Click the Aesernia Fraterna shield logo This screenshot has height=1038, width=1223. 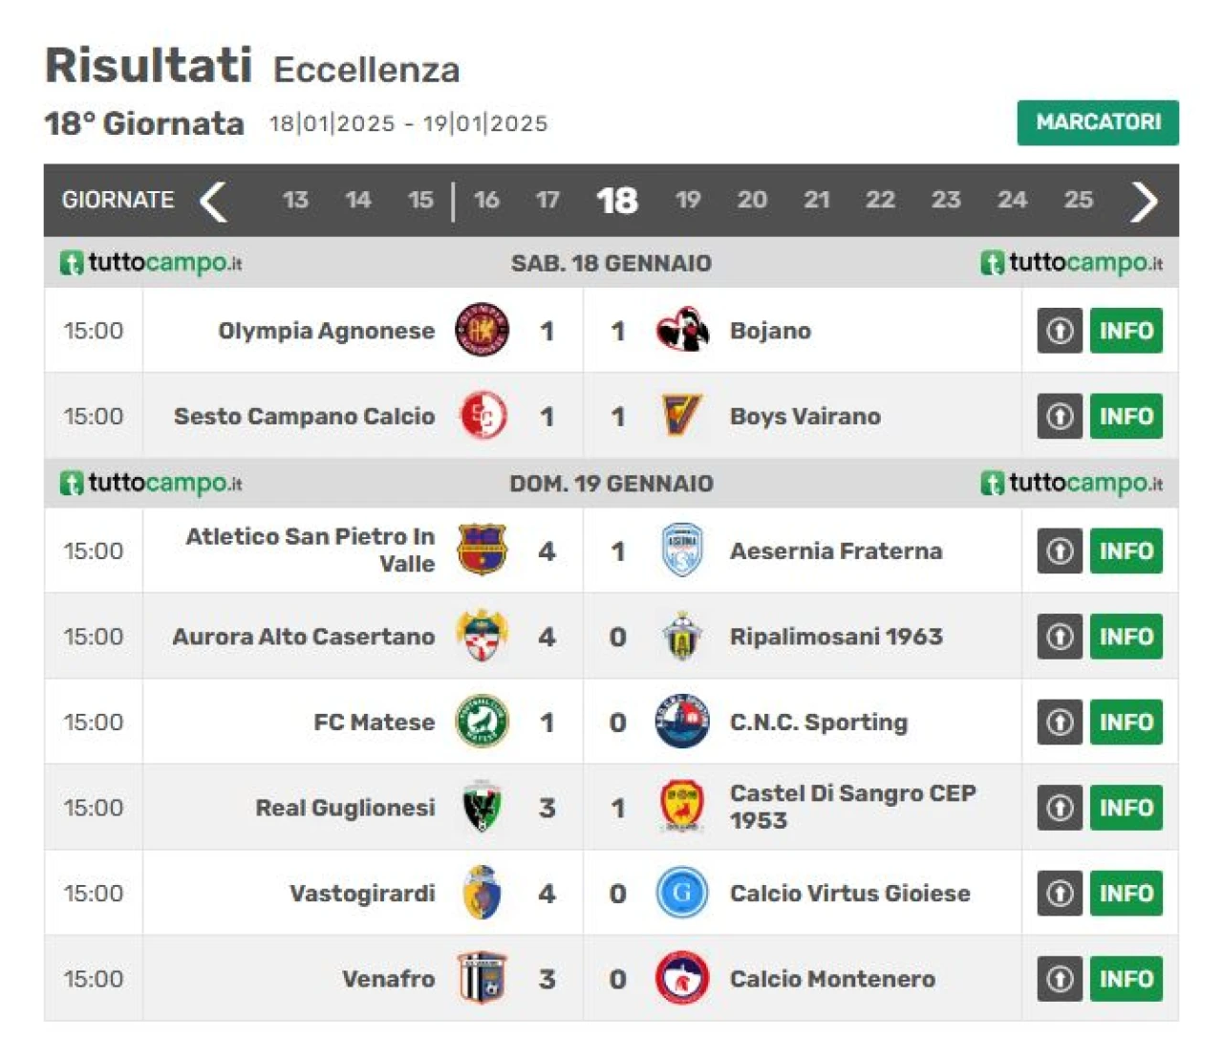pyautogui.click(x=682, y=551)
